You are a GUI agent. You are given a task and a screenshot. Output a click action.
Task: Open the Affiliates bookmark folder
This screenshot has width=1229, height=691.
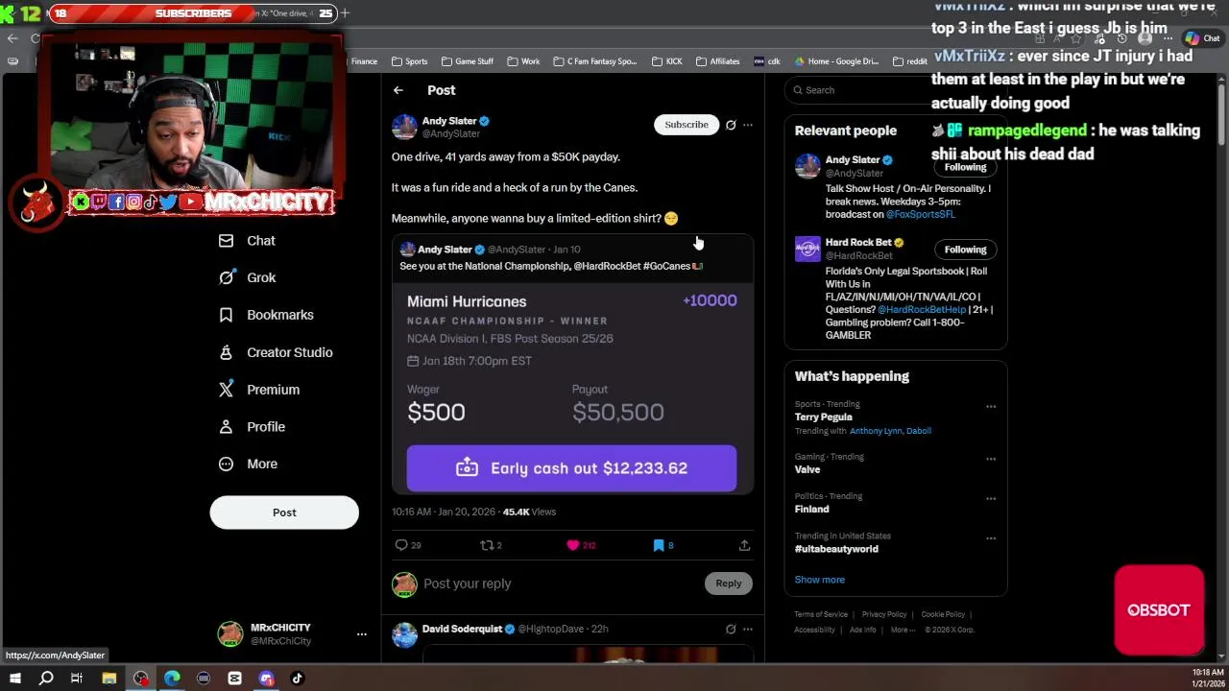[x=718, y=61]
